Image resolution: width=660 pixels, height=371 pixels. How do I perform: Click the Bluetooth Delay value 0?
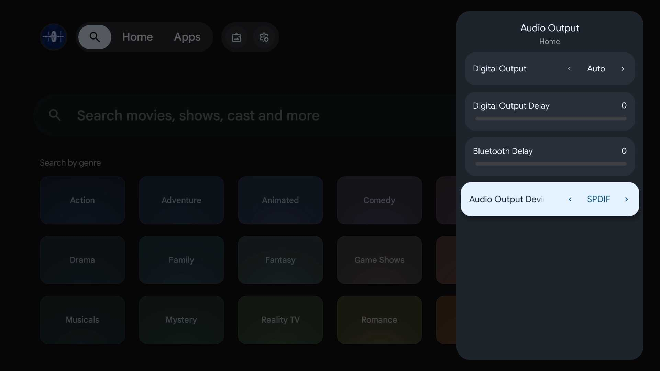click(x=624, y=151)
